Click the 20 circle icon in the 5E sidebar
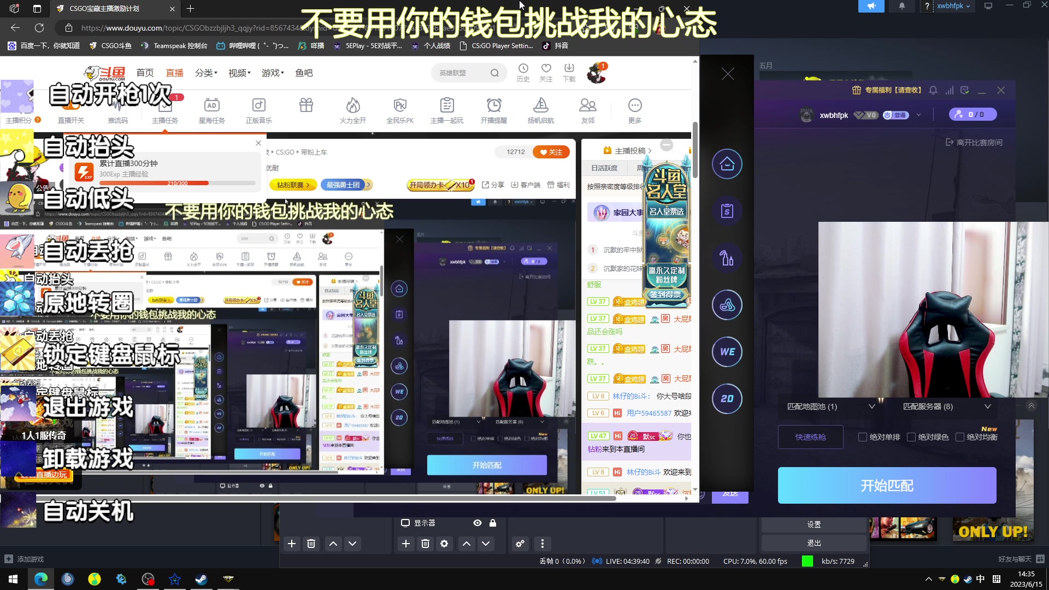The height and width of the screenshot is (590, 1049). (x=727, y=399)
